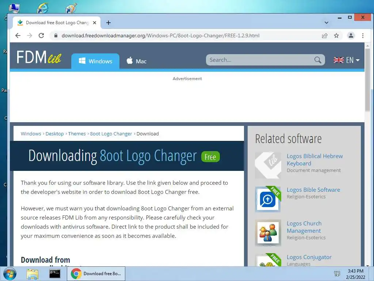Viewport: 374px width, 281px height.
Task: Expand the EN language dropdown arrow
Action: pyautogui.click(x=358, y=60)
